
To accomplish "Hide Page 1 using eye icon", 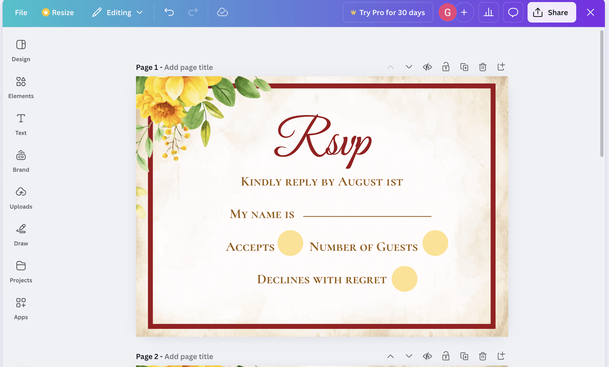I will click(x=427, y=67).
